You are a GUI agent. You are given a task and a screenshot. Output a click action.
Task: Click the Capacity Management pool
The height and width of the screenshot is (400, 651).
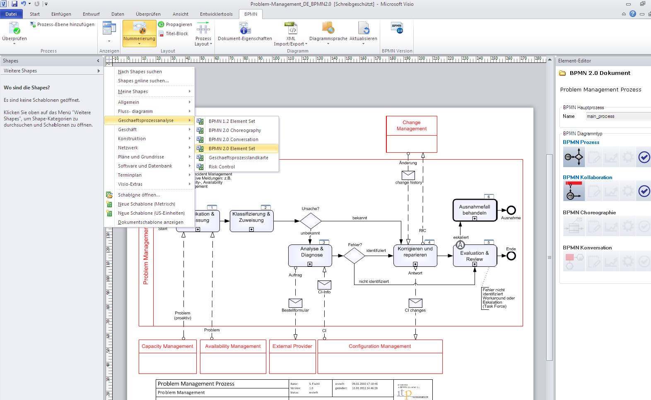click(168, 357)
